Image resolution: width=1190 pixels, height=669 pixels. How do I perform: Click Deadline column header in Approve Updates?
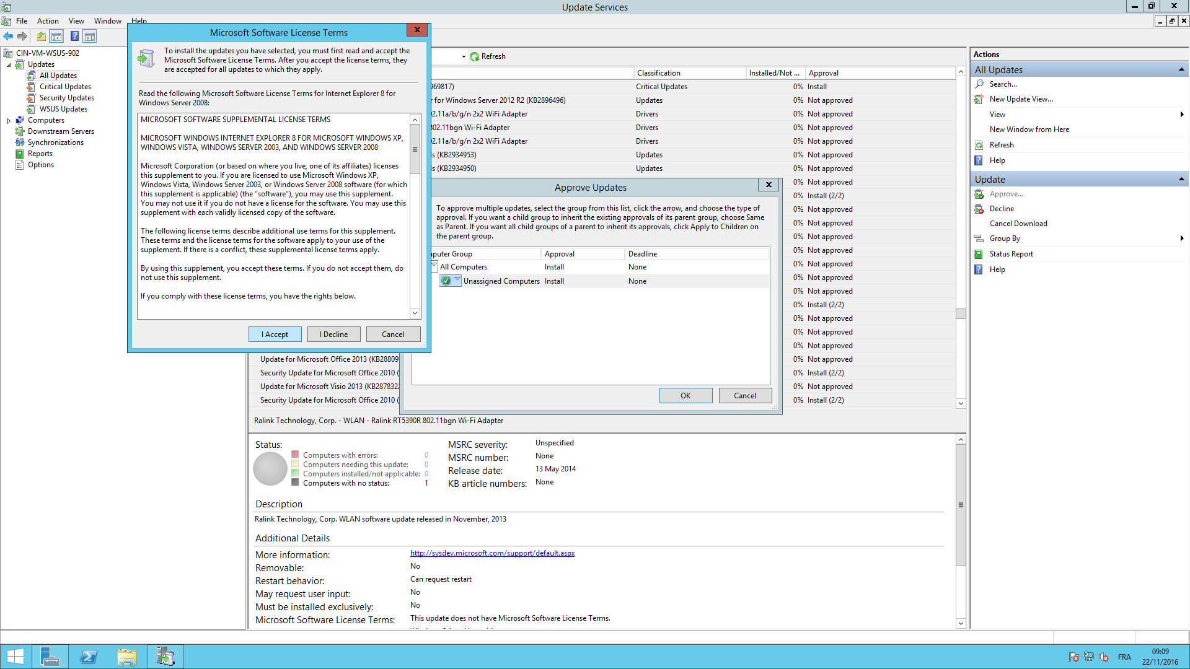pyautogui.click(x=697, y=254)
